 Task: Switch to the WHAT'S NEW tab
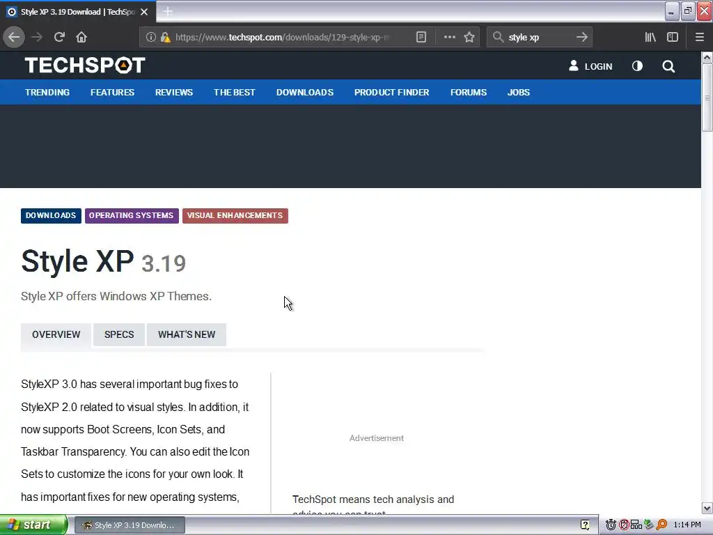[x=187, y=335]
